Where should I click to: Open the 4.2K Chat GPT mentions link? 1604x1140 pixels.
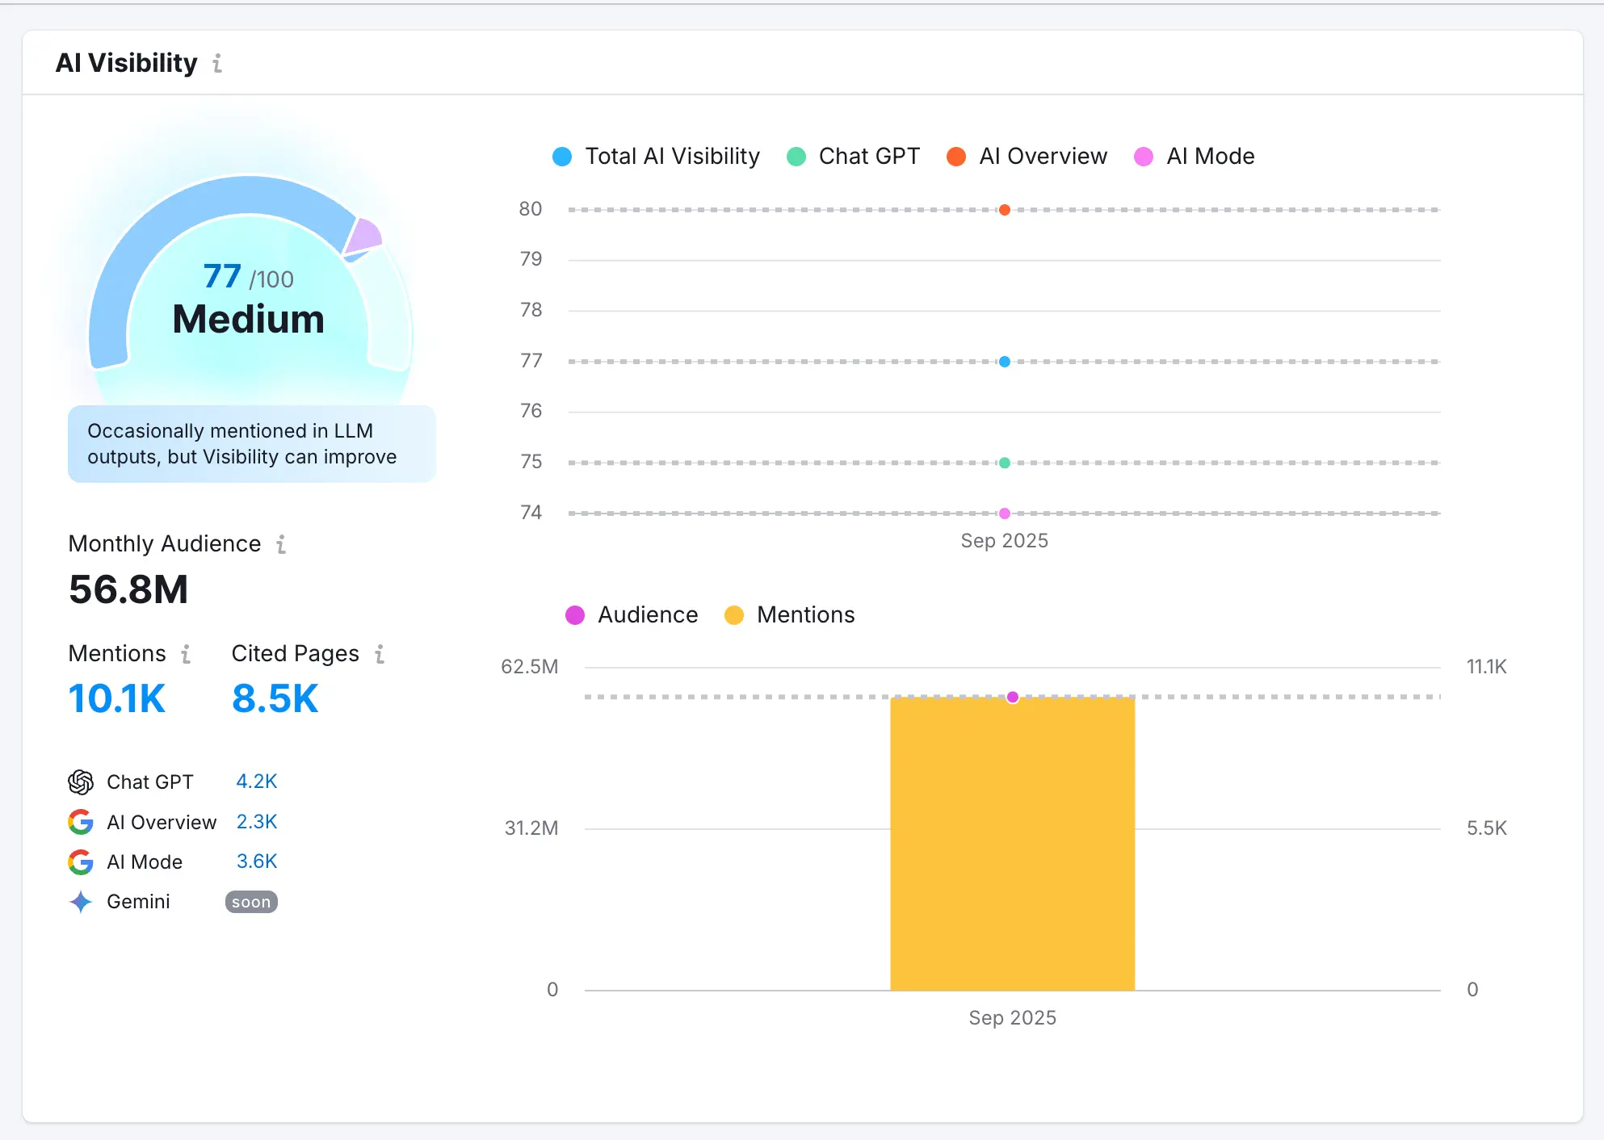click(x=256, y=782)
